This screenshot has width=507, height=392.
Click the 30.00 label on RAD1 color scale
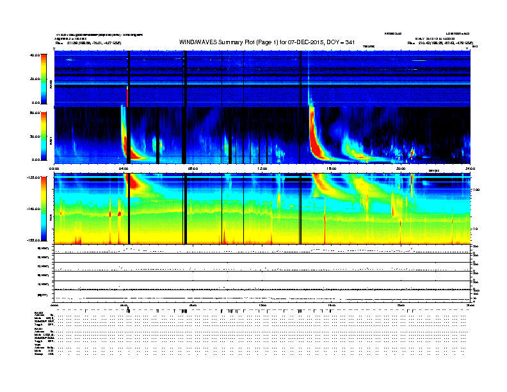pos(35,136)
